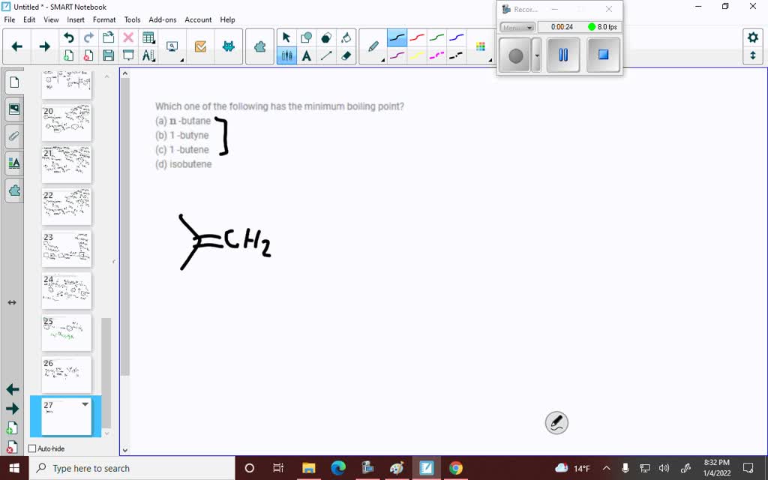Select the blue pen color stroke
Screen dimensions: 768x480
(x=457, y=38)
